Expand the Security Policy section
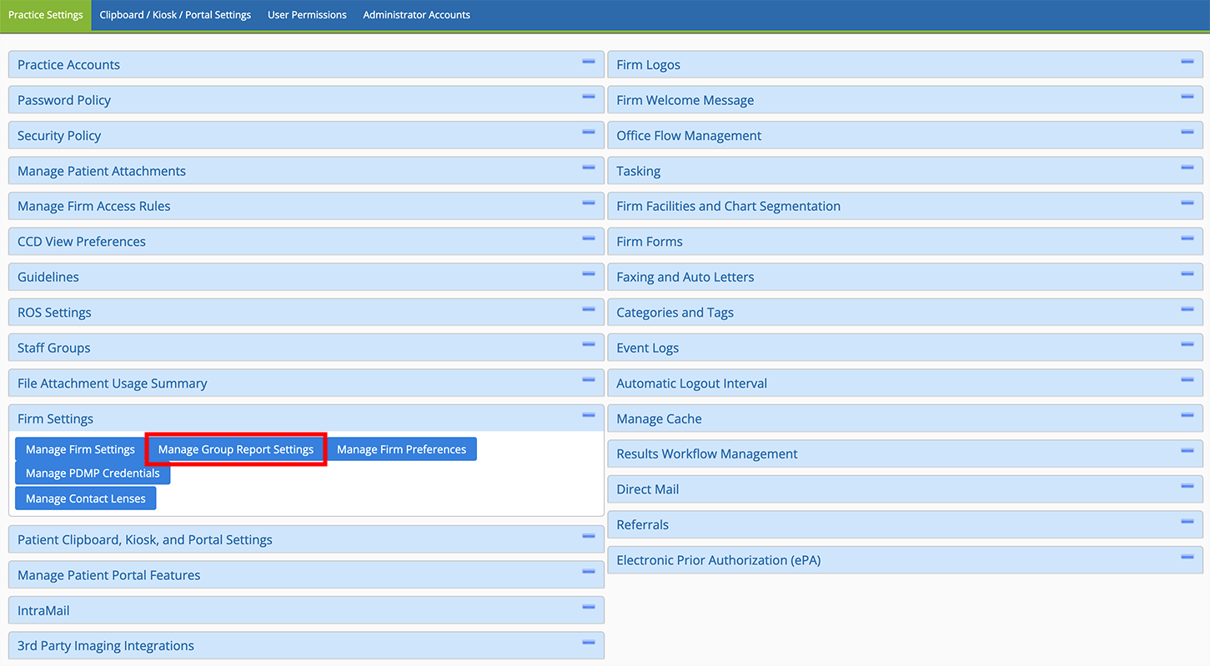This screenshot has height=666, width=1210. coord(59,136)
